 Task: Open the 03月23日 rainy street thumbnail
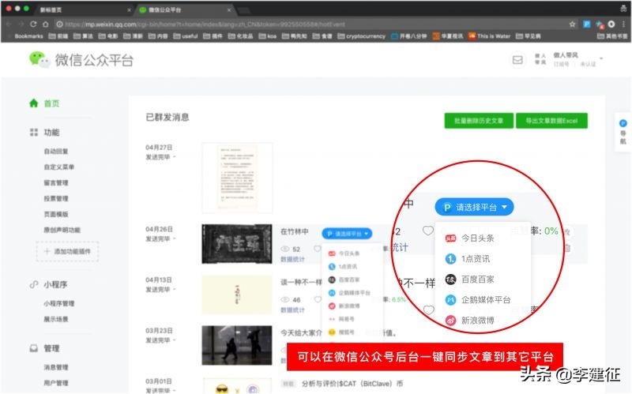[x=237, y=345]
